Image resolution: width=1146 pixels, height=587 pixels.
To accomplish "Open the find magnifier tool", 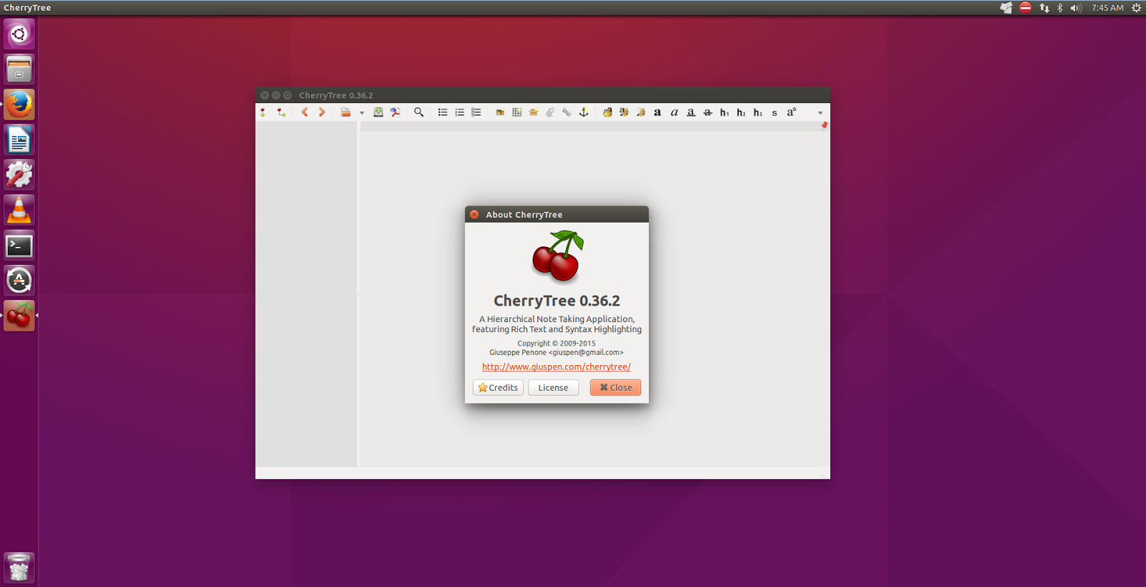I will coord(419,112).
